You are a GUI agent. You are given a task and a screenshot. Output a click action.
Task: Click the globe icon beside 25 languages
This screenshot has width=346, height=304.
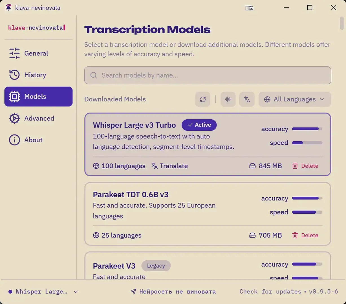[x=96, y=235]
